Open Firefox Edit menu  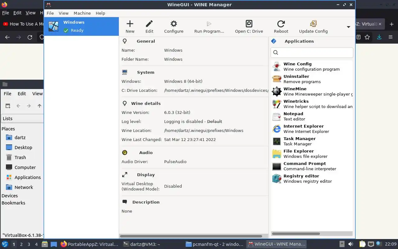click(17, 13)
